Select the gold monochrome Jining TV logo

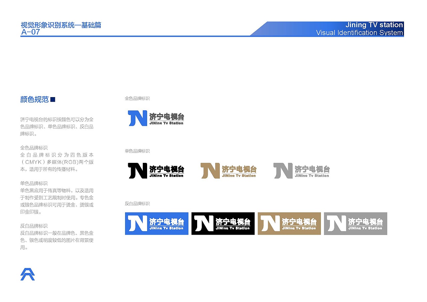pos(229,171)
